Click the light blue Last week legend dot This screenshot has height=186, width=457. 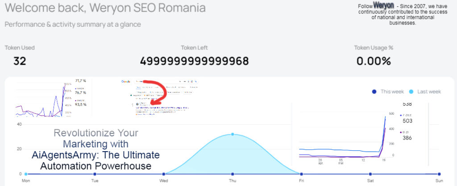[411, 92]
